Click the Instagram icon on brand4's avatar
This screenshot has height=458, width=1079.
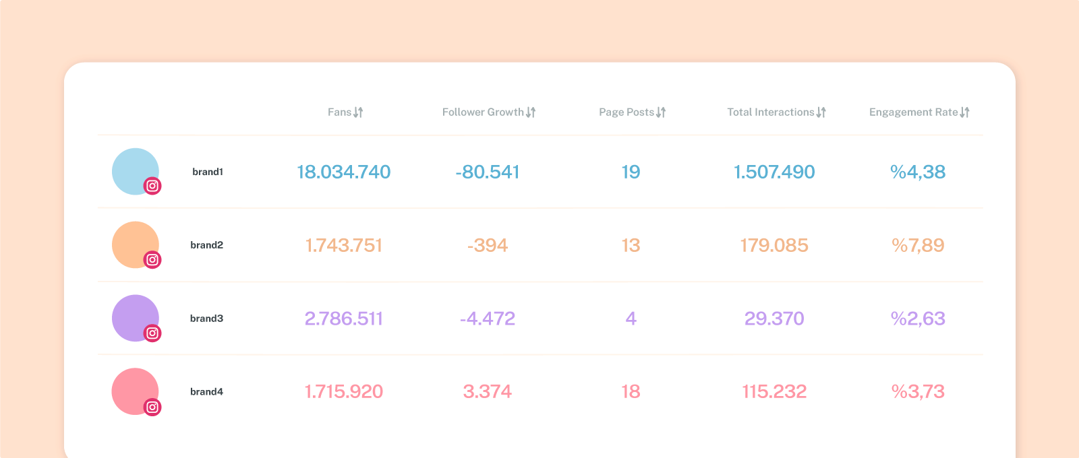click(154, 406)
